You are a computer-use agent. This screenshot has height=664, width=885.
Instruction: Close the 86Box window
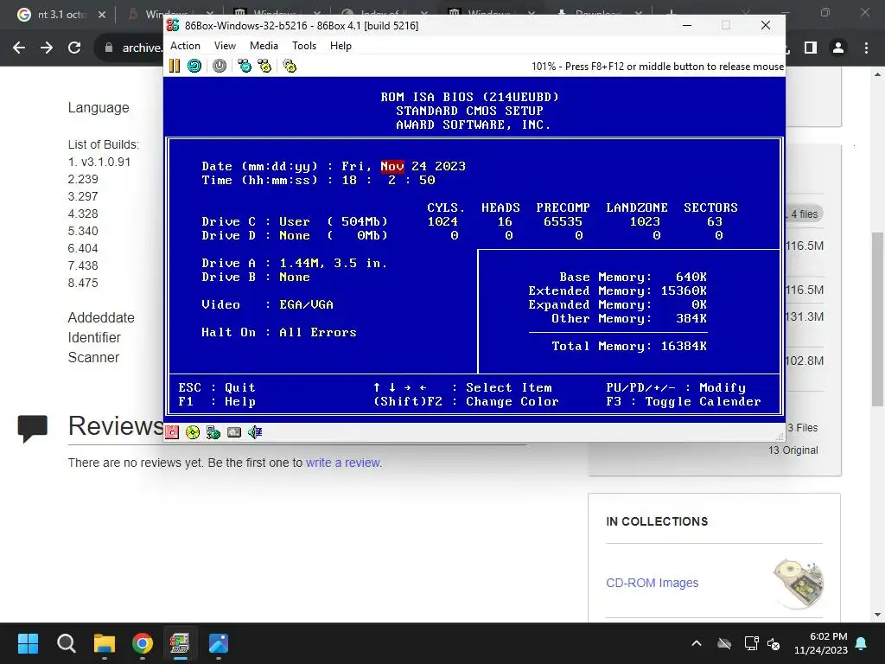766,25
